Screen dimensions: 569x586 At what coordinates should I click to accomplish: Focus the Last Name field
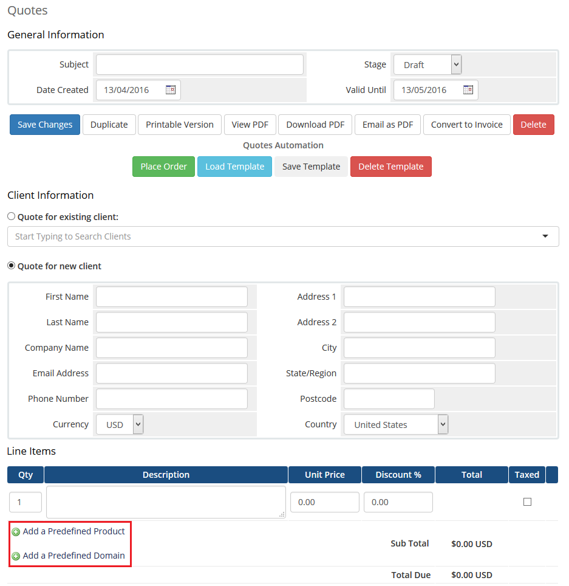pos(172,322)
